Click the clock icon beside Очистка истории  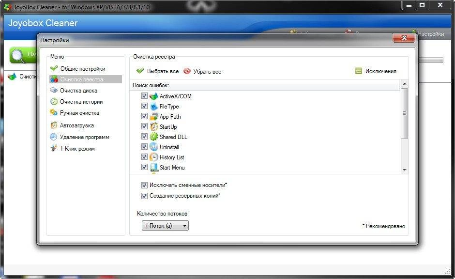pos(54,102)
